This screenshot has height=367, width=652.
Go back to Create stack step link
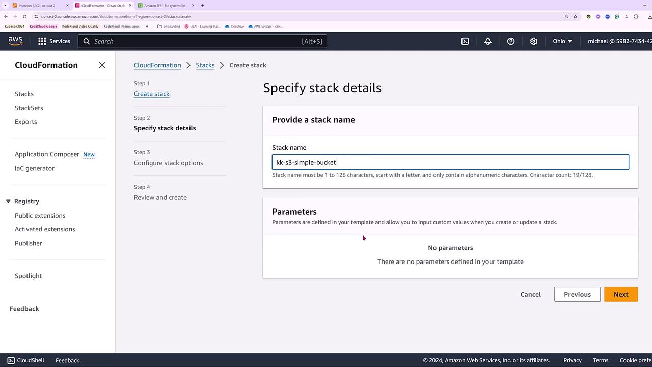click(152, 94)
